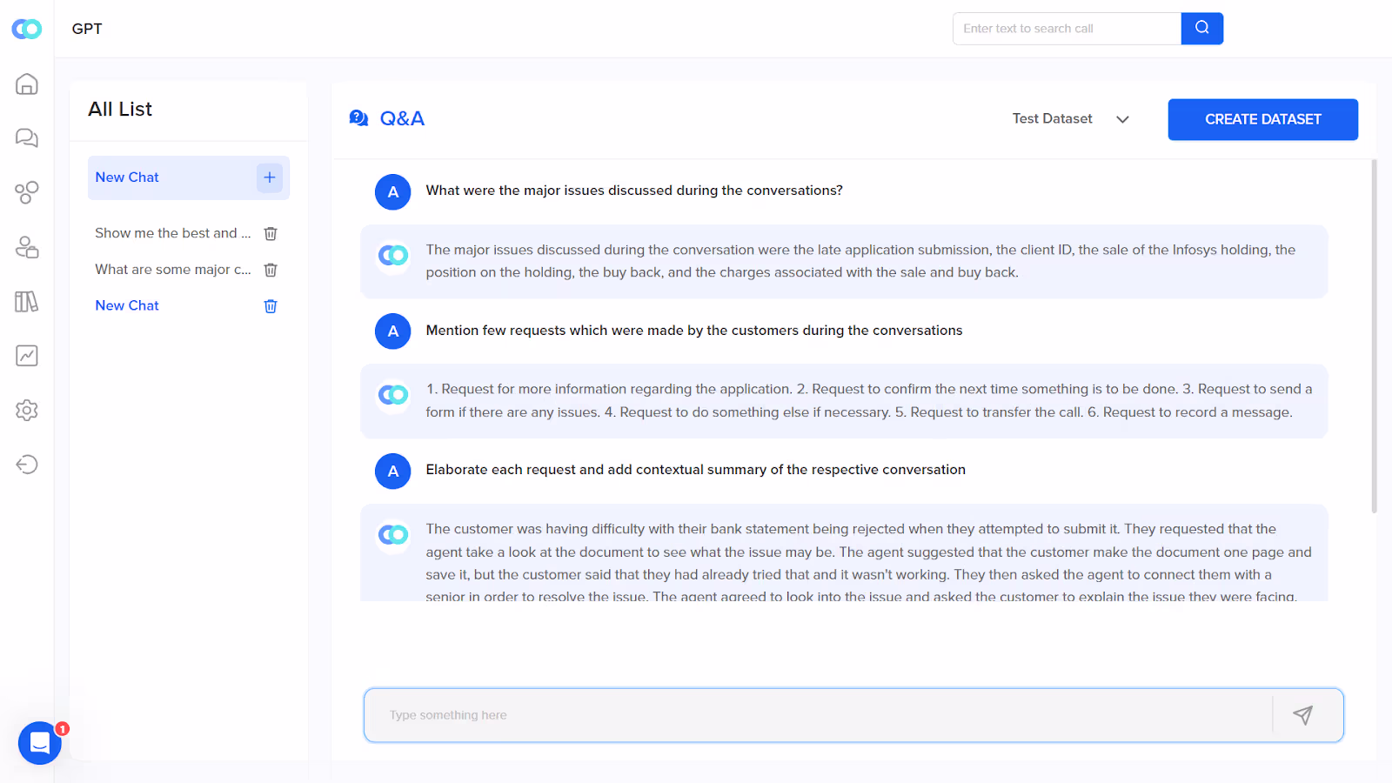Open the Home icon in the sidebar

[x=27, y=84]
